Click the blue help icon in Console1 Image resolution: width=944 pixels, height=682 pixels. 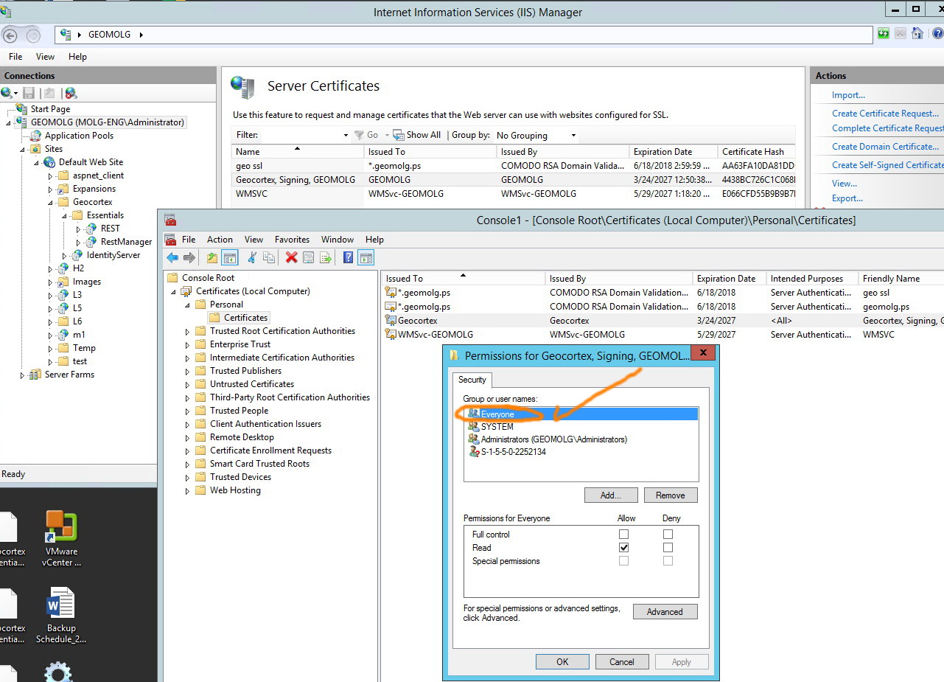[x=349, y=257]
